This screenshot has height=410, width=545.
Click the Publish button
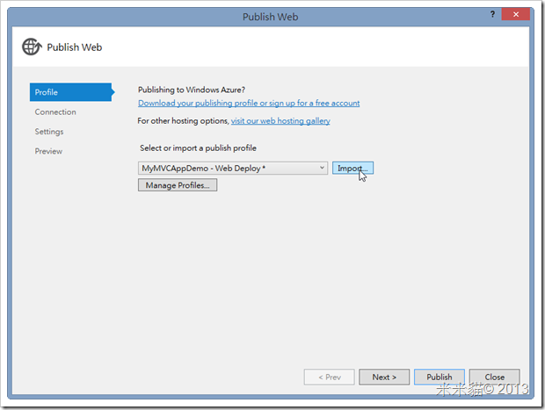(x=440, y=377)
